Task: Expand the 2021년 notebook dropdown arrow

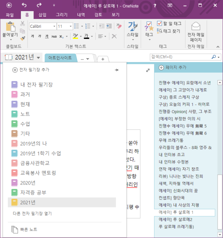Action: (x=39, y=58)
